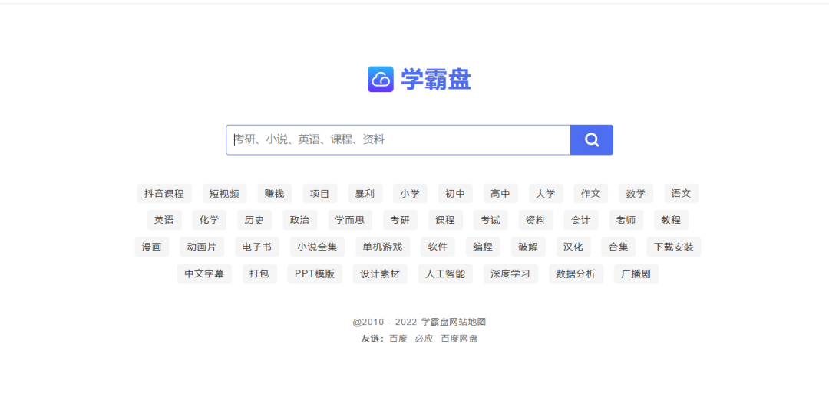The height and width of the screenshot is (393, 829).
Task: Select the 数学 tag
Action: pos(636,194)
